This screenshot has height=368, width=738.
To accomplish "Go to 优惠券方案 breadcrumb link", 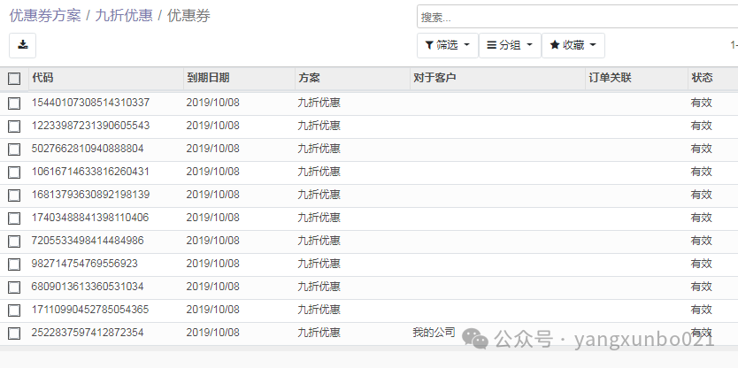I will pos(45,16).
